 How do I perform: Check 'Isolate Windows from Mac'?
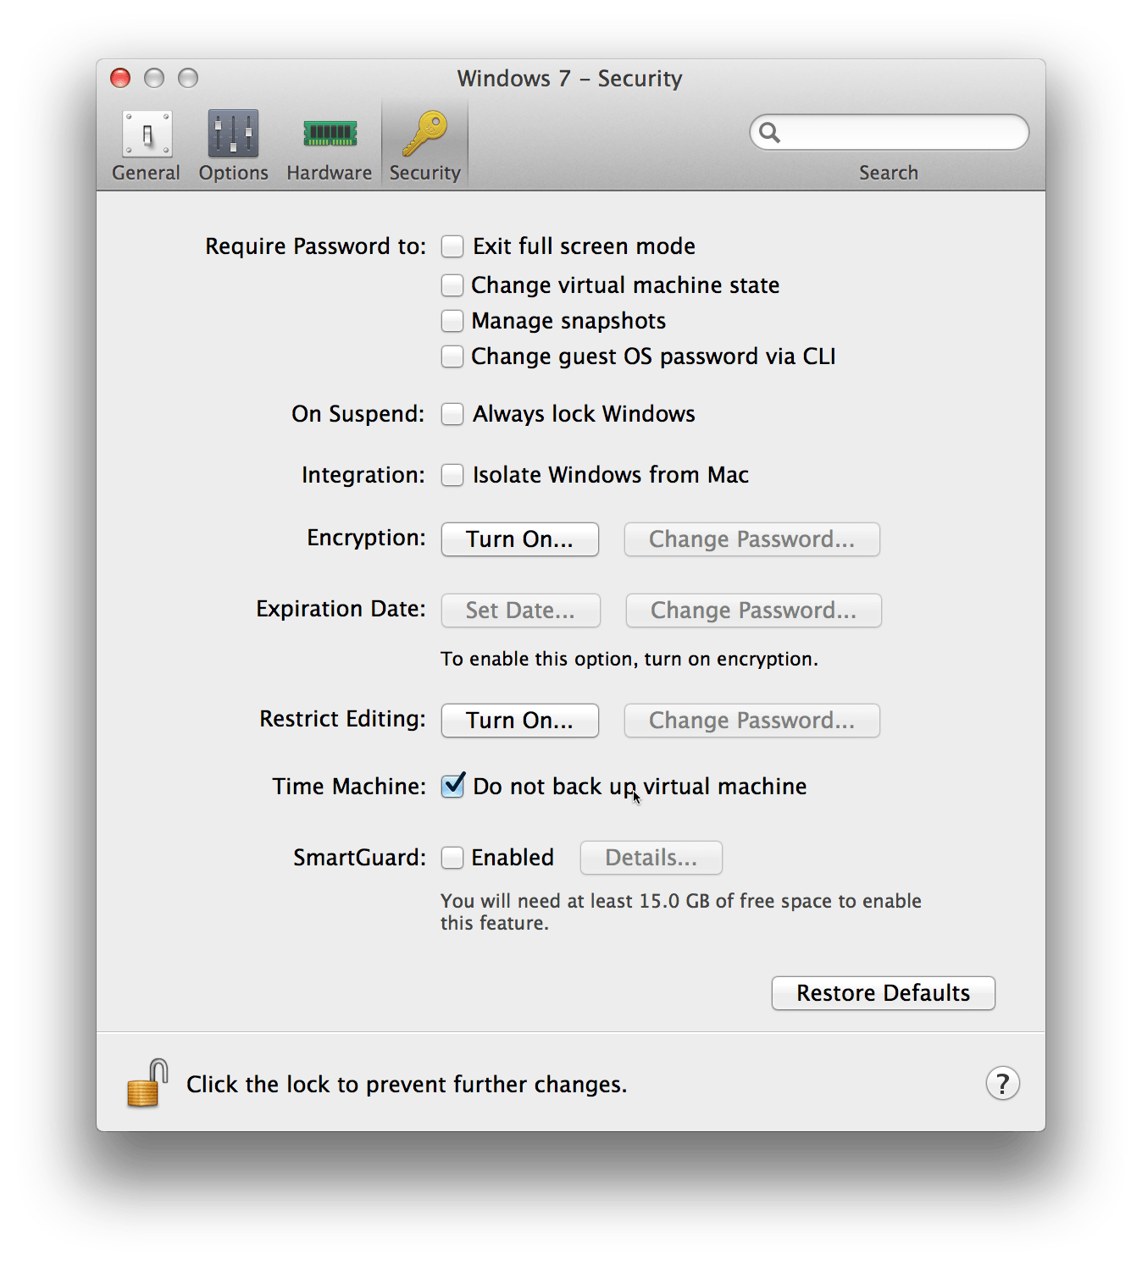[452, 475]
